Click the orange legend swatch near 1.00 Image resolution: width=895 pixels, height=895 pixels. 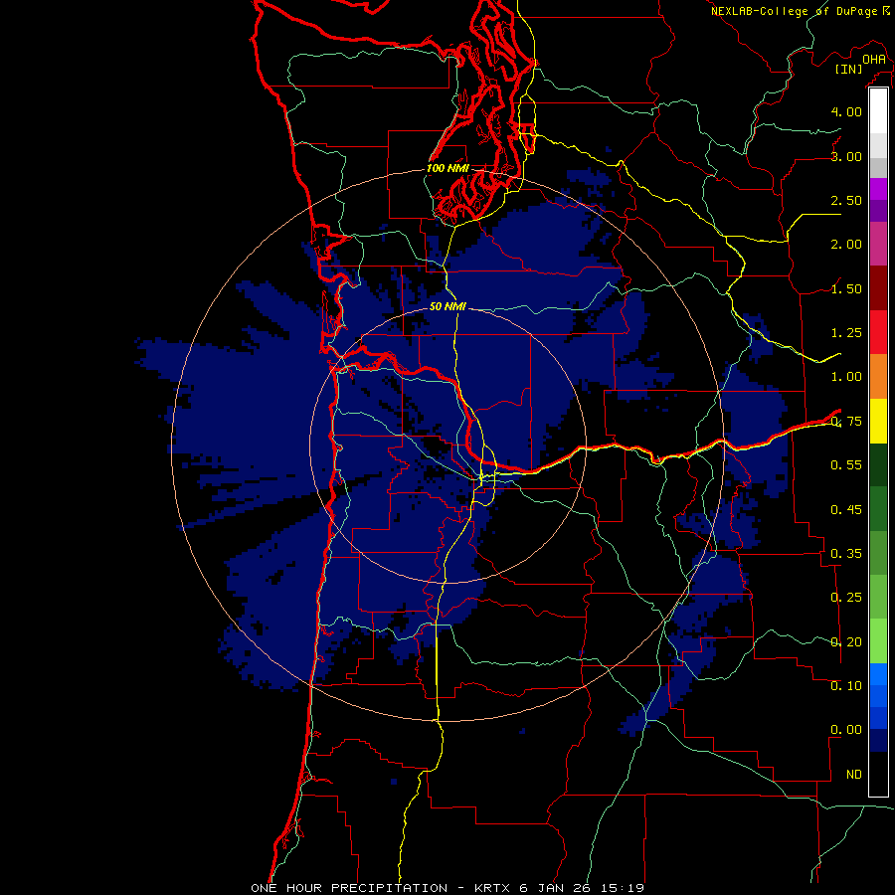click(x=878, y=377)
